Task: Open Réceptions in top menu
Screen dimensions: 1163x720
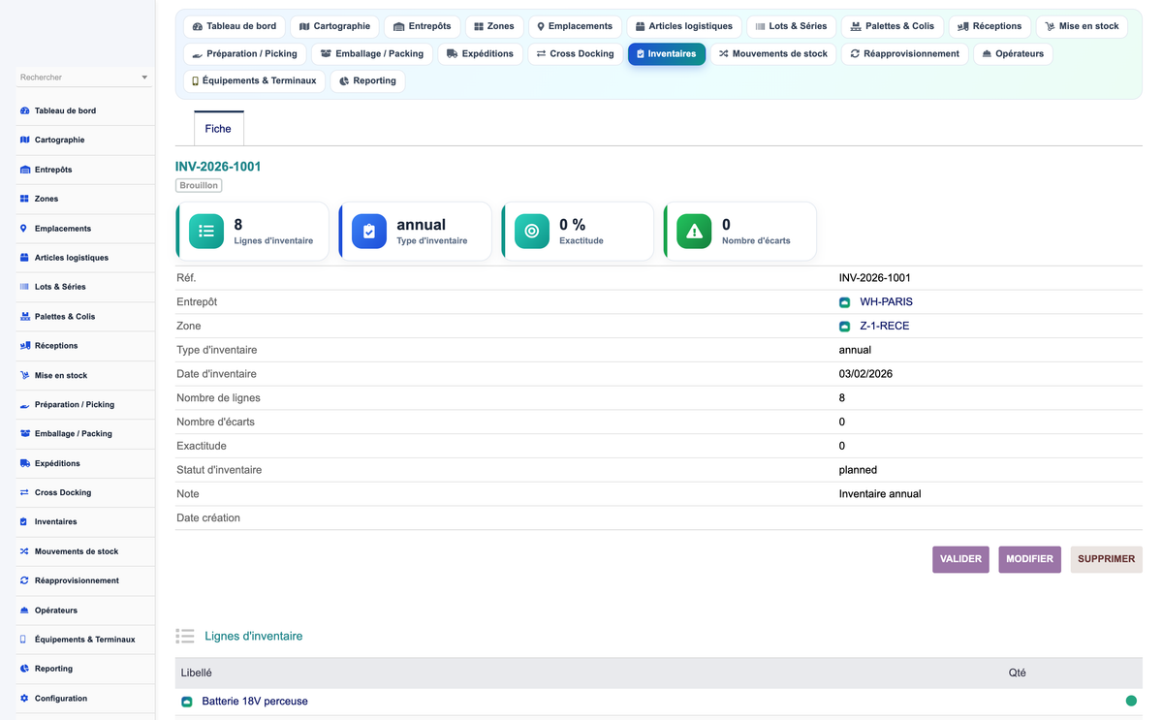Action: (990, 26)
